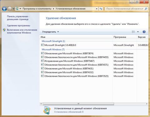Click the change view icon button
This screenshot has height=117, width=150.
tap(133, 32)
